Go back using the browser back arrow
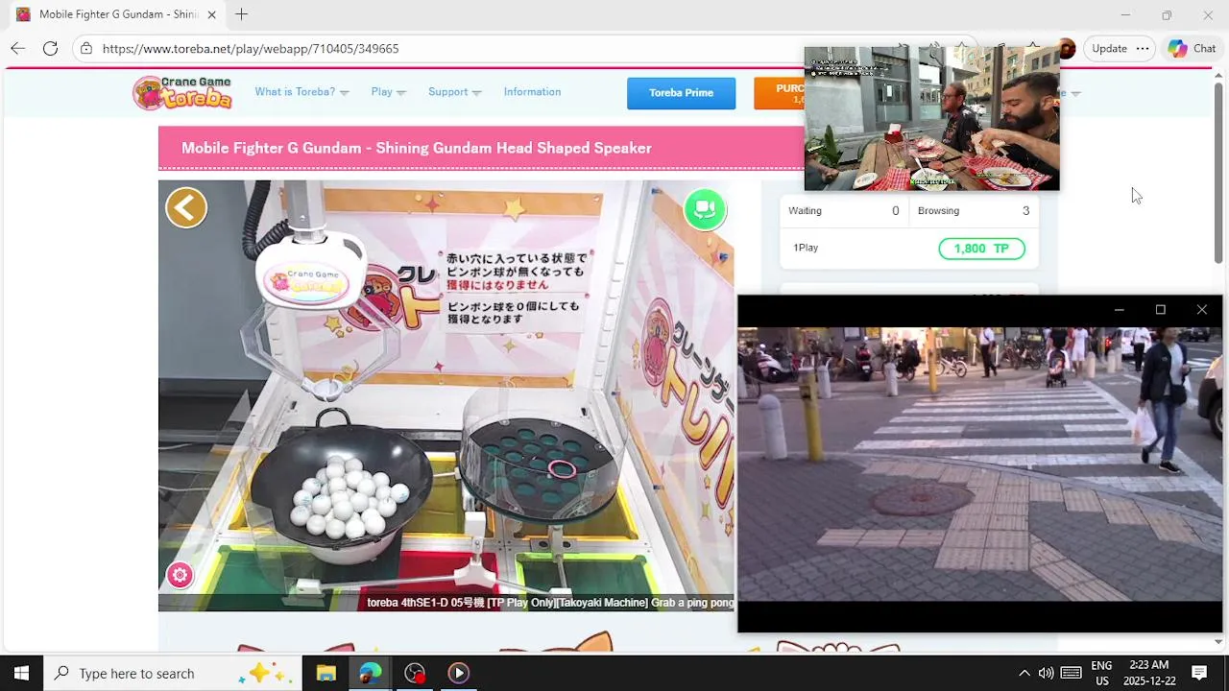This screenshot has width=1229, height=691. pyautogui.click(x=17, y=48)
